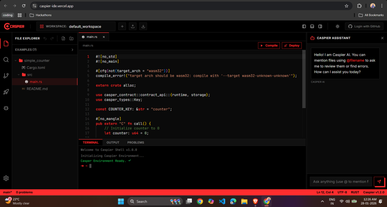Open browser extensions puzzle icon
Viewport: 387px width, 207px height.
click(x=359, y=6)
